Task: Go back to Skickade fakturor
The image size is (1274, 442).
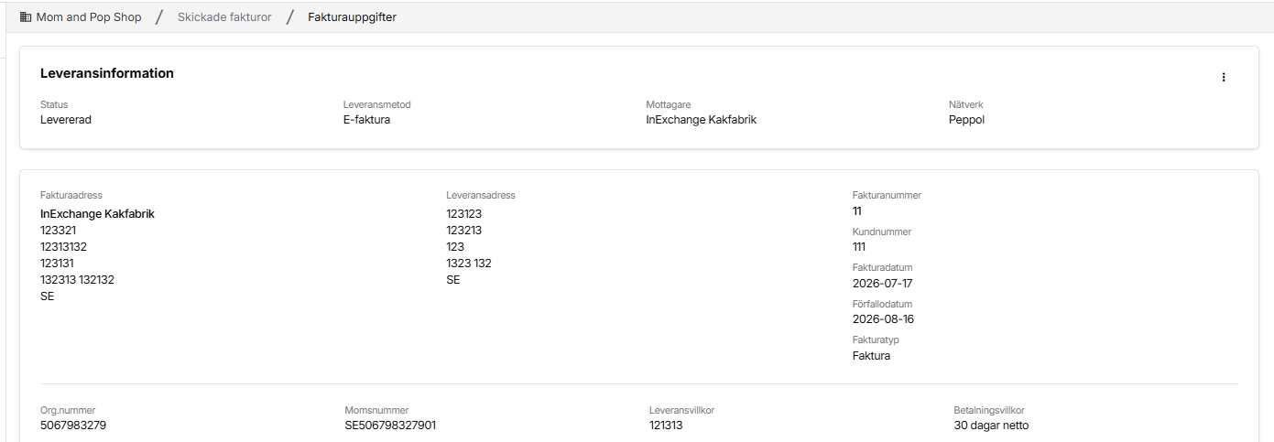Action: 224,16
